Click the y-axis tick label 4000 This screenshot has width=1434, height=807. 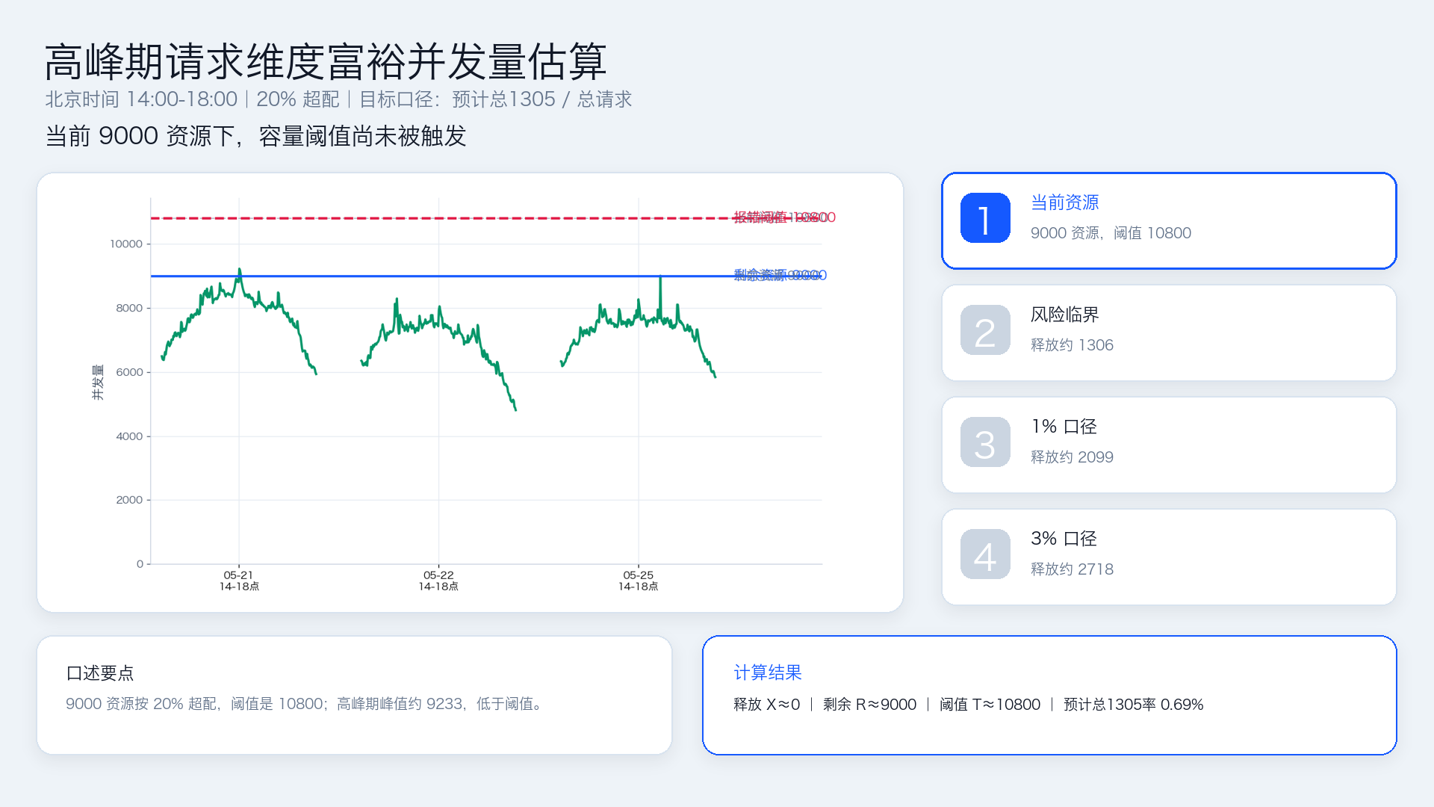coord(128,436)
